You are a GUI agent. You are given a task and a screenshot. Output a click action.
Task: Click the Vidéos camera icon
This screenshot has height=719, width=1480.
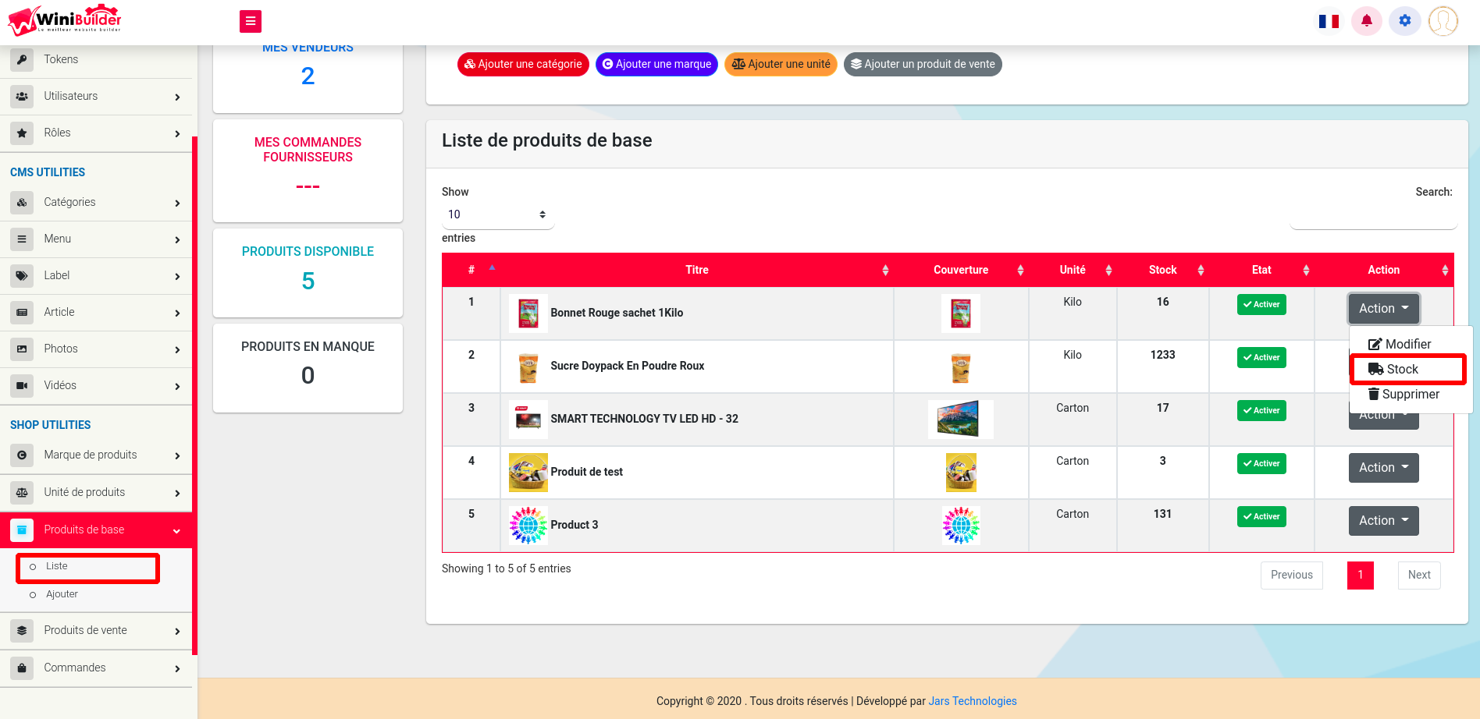click(x=22, y=385)
